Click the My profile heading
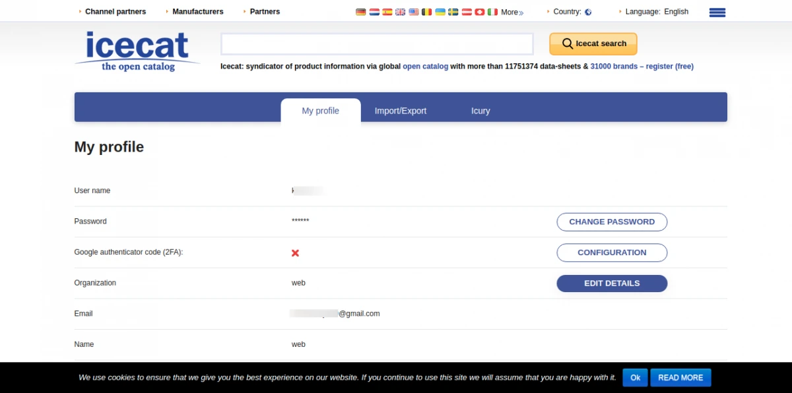The image size is (792, 393). click(109, 147)
